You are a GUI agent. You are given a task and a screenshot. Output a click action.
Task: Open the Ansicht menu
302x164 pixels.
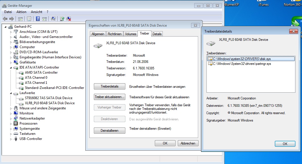click(x=36, y=12)
